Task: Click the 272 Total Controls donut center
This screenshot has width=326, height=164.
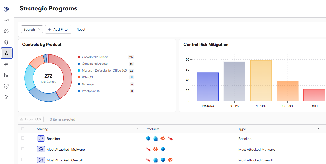Action: click(48, 78)
